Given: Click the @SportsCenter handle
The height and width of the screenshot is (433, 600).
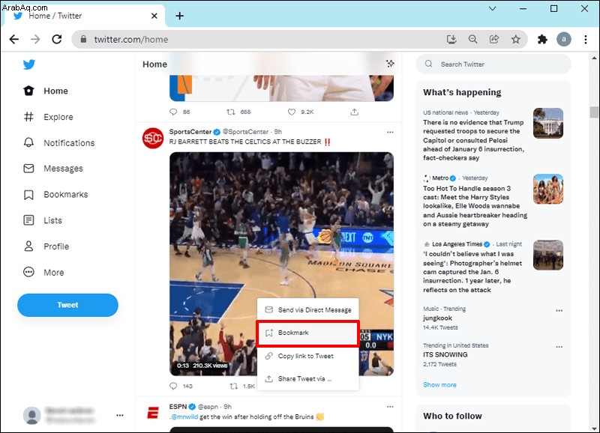Looking at the screenshot, I should [245, 132].
